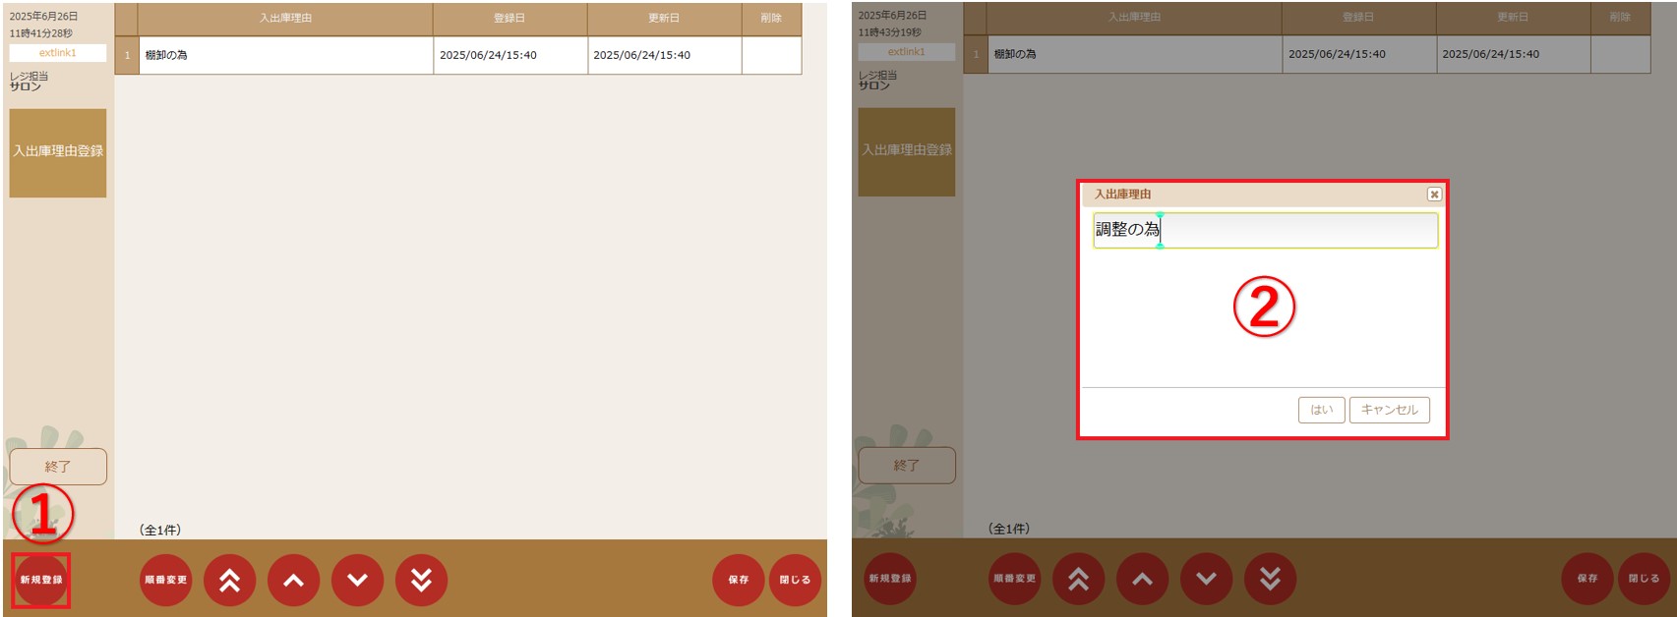Screen dimensions: 1677x617
Task: Click キャンセル button in dialog
Action: pyautogui.click(x=1390, y=410)
